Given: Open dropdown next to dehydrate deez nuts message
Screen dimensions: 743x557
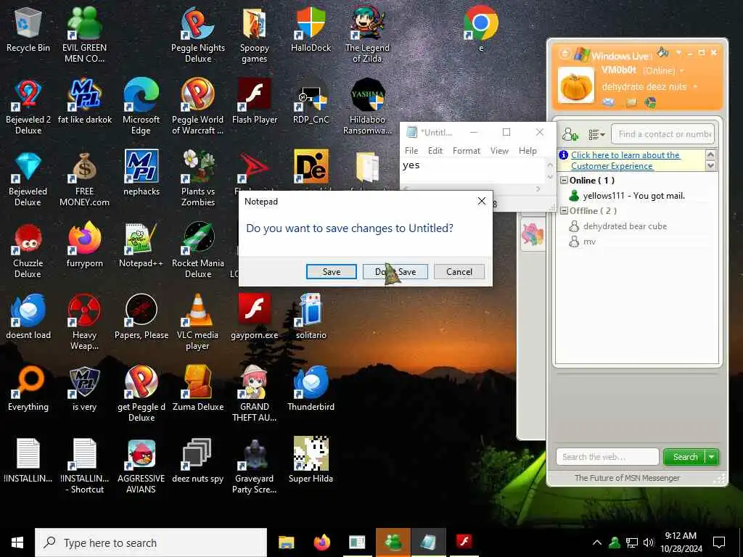Looking at the screenshot, I should pos(695,87).
